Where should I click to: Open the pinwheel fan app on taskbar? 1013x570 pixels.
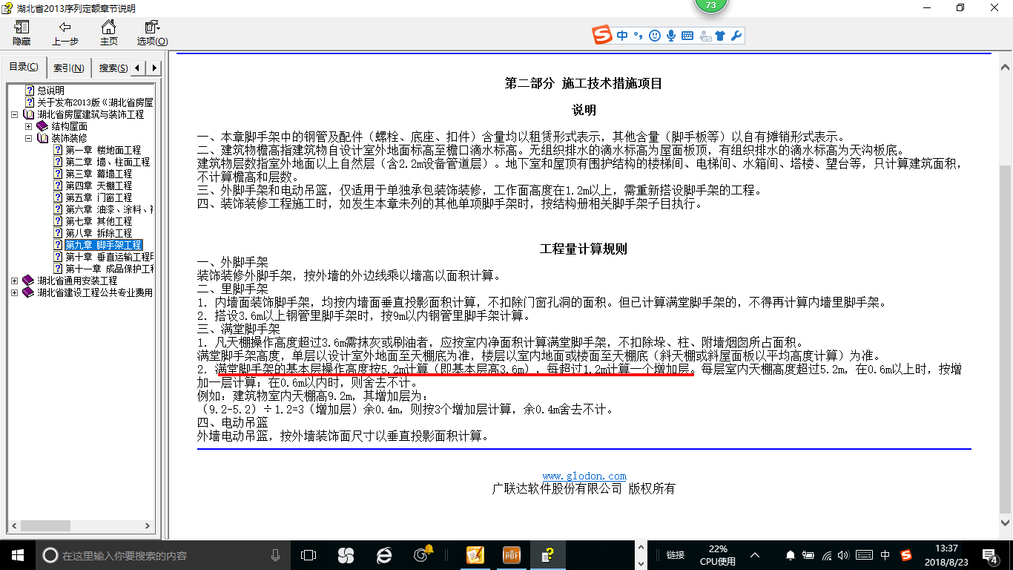tap(346, 554)
